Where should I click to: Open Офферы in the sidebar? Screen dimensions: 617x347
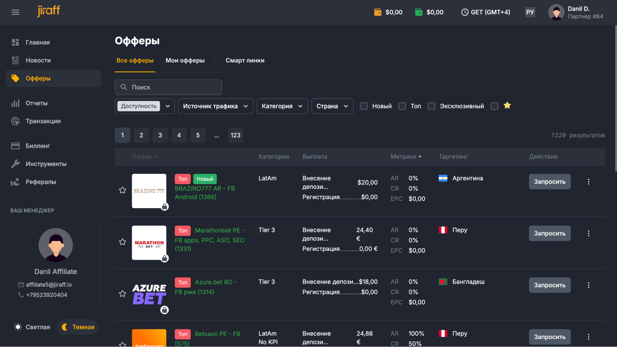pos(54,78)
